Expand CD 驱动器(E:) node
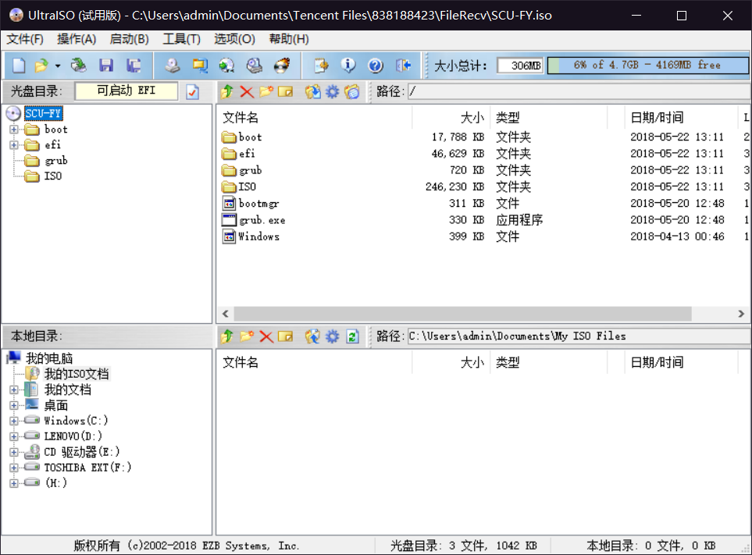The width and height of the screenshot is (752, 555). click(x=14, y=452)
